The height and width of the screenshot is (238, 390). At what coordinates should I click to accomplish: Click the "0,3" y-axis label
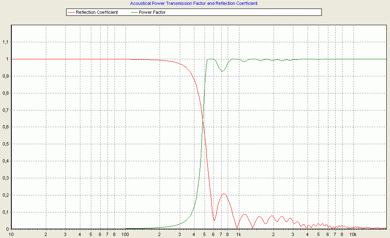[5, 178]
